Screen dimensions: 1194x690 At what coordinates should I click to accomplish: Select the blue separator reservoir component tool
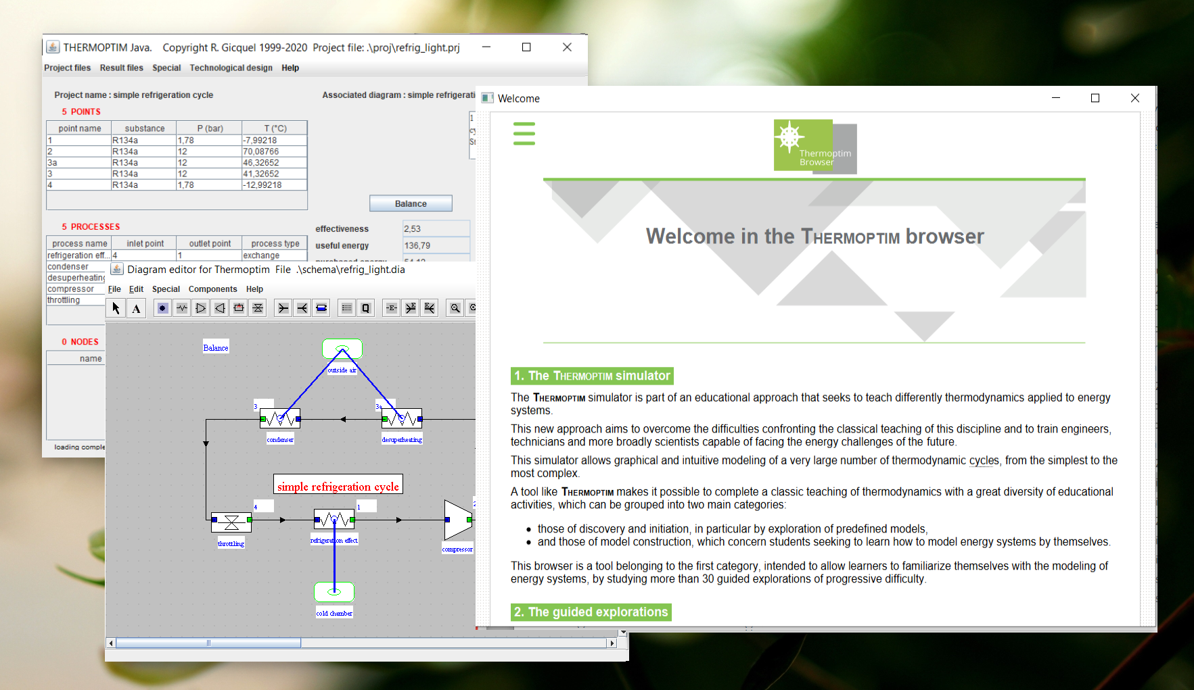[x=321, y=308]
